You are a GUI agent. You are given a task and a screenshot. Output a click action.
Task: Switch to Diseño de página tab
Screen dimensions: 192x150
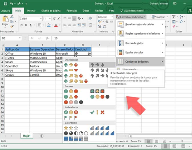coord(51,11)
